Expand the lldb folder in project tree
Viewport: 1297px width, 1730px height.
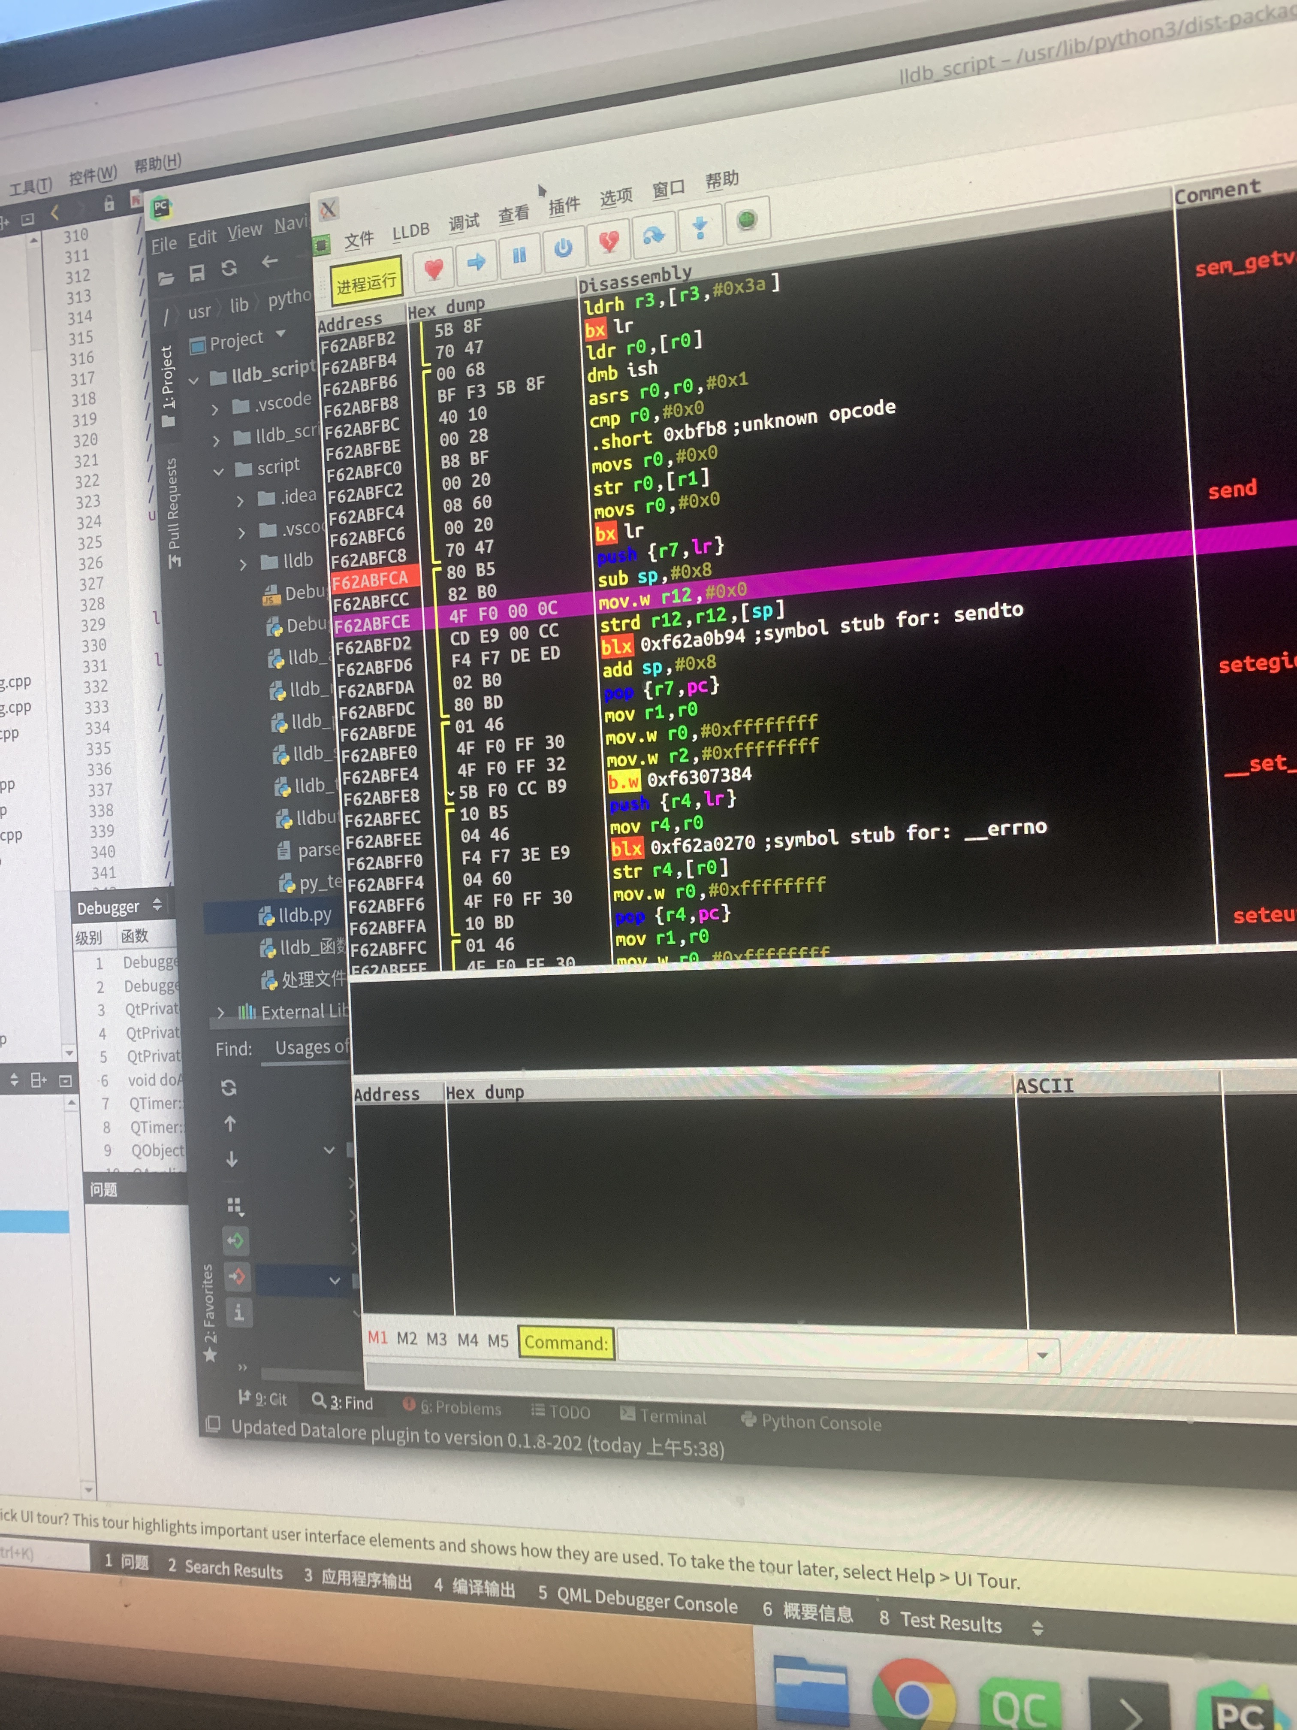(x=243, y=564)
